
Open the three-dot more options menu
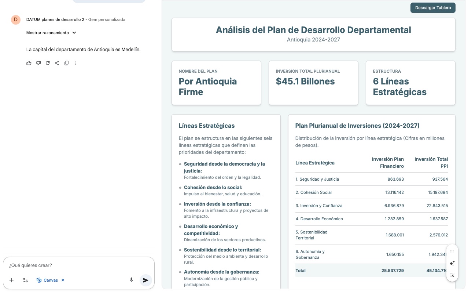point(76,63)
